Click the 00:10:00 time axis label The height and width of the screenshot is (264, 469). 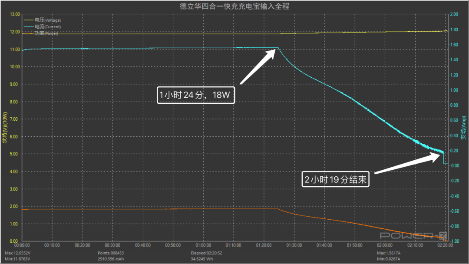click(52, 245)
